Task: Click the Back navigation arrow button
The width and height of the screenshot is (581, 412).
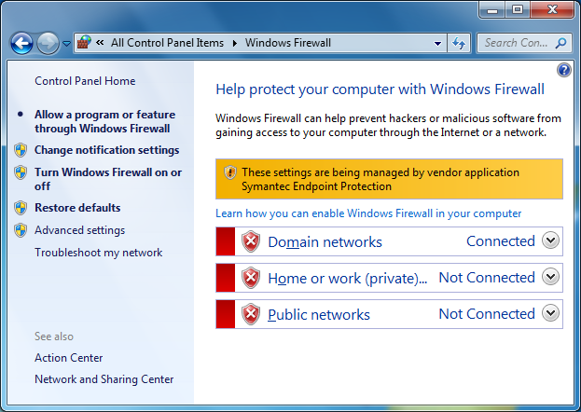Action: tap(22, 43)
